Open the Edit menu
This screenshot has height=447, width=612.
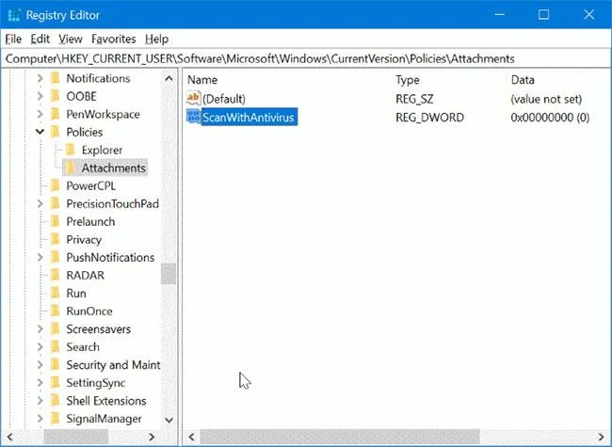point(40,39)
